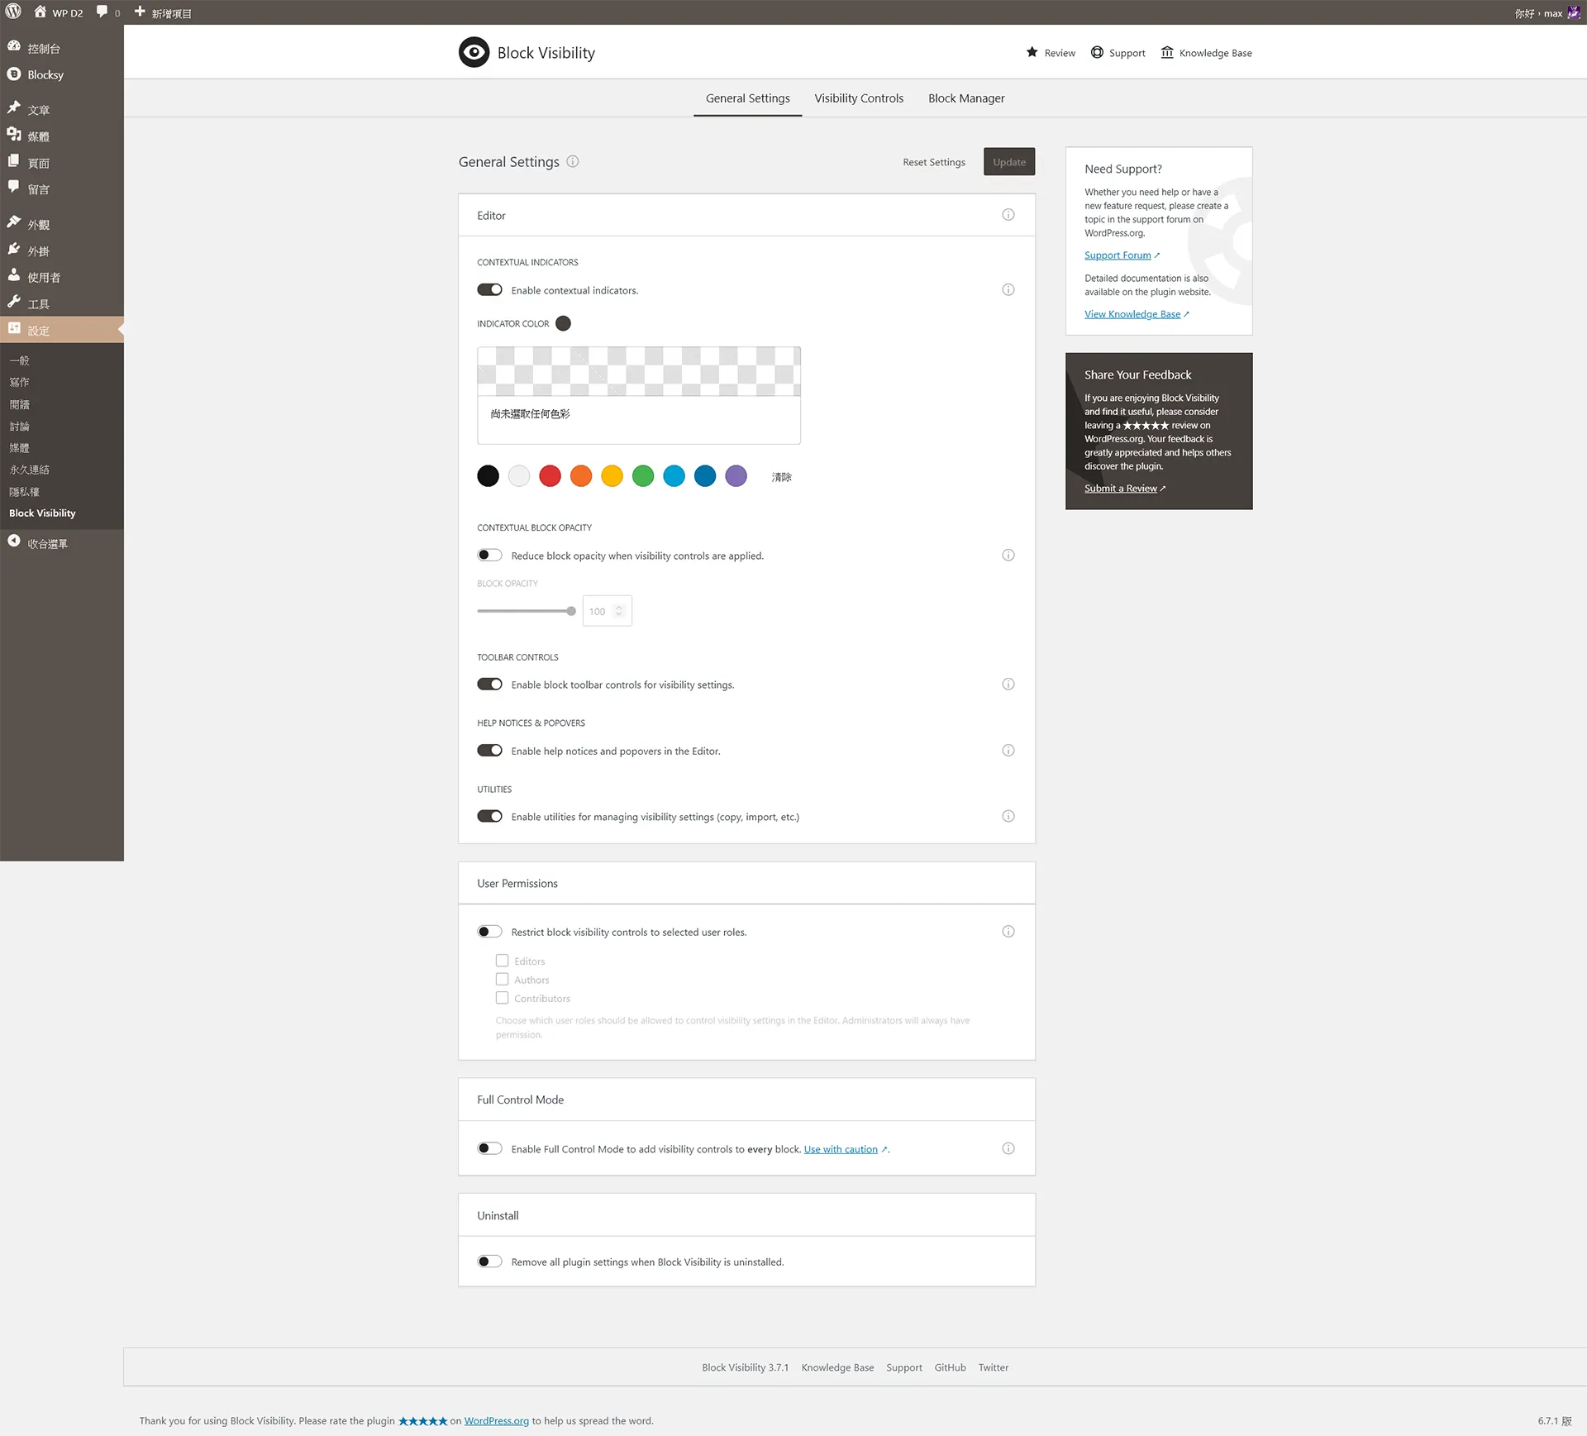Click the 新增項目 plus icon
The image size is (1587, 1436).
pos(140,12)
